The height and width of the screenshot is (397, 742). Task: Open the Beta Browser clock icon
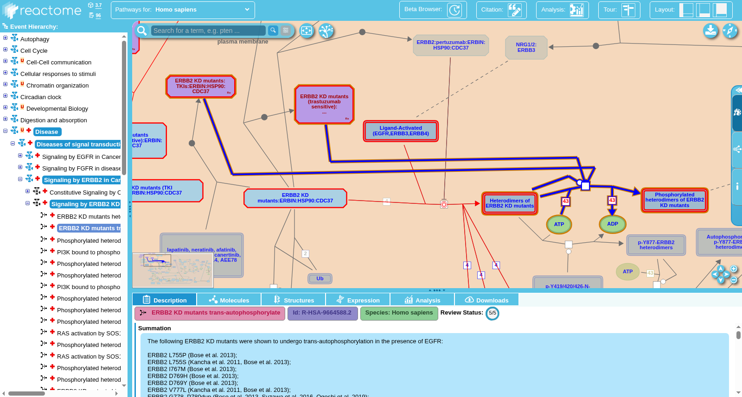coord(454,10)
